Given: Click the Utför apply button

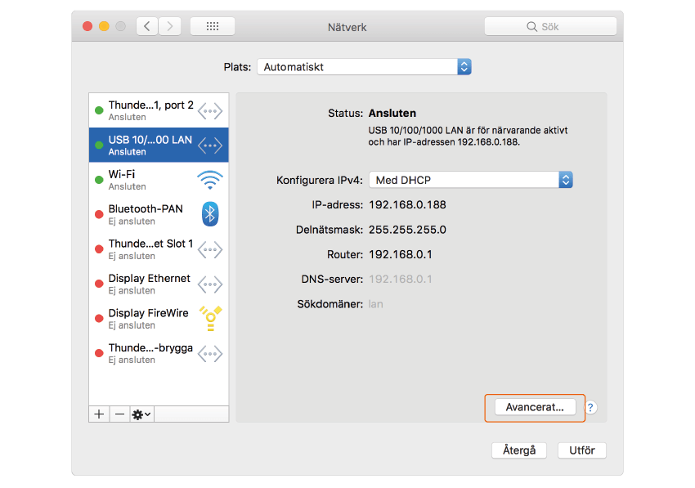Looking at the screenshot, I should (x=581, y=450).
